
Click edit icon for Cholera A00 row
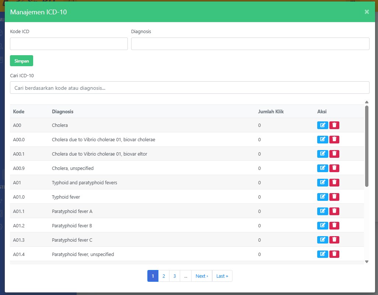(322, 125)
